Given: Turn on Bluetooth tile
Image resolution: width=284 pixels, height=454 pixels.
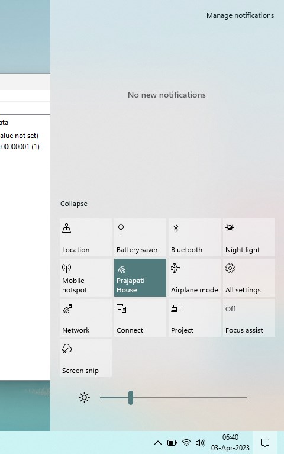Looking at the screenshot, I should click(x=195, y=237).
